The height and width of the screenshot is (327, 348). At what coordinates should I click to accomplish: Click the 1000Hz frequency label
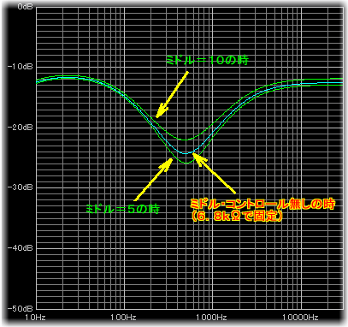tap(211, 318)
